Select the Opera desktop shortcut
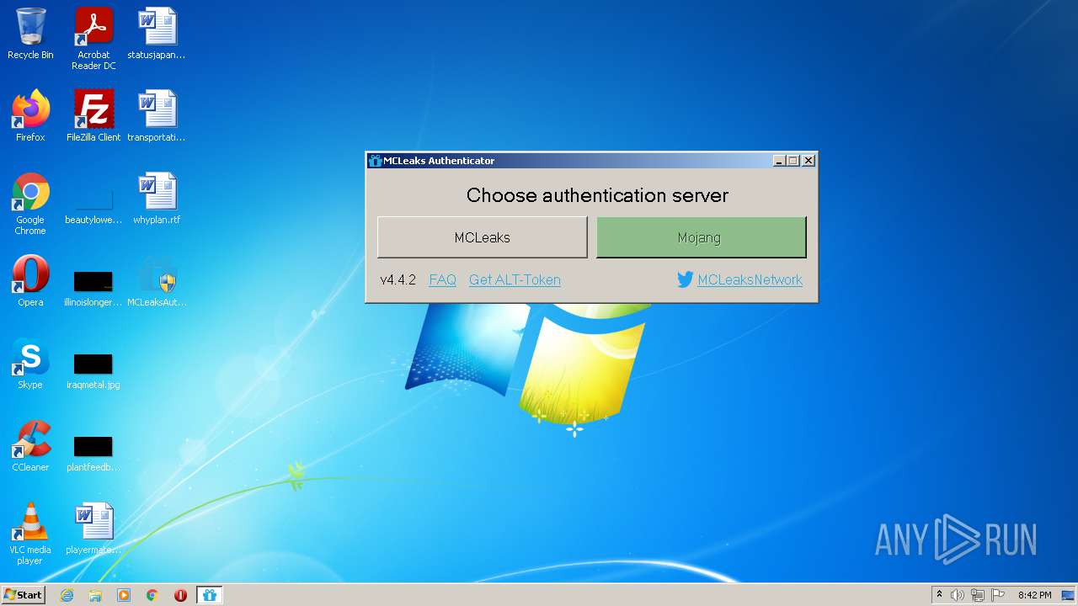Image resolution: width=1078 pixels, height=606 pixels. coord(30,281)
